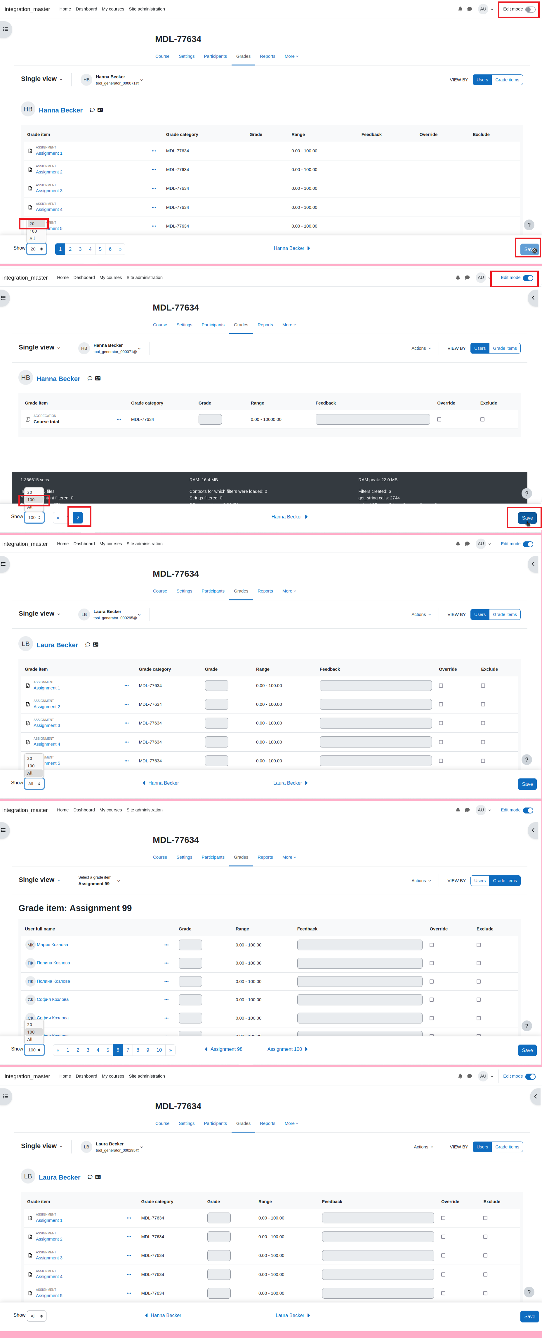This screenshot has height=1338, width=542.
Task: Click the Grade input for Мария Козлова
Action: pyautogui.click(x=190, y=945)
